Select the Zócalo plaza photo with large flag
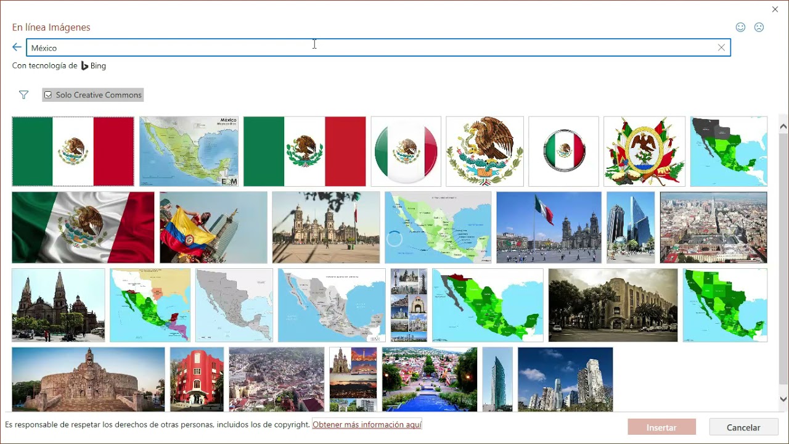 coord(549,228)
